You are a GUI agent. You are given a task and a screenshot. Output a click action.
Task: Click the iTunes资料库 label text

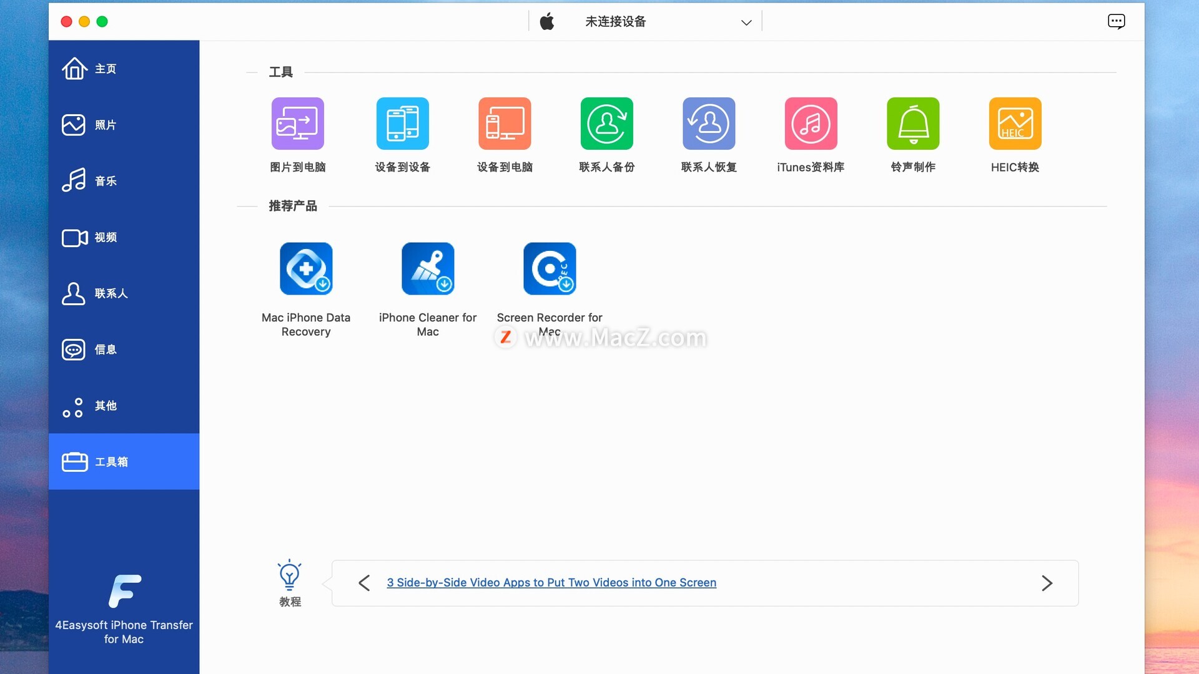click(x=811, y=167)
